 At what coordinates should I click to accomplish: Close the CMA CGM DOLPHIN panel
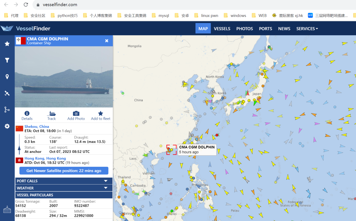point(107,41)
